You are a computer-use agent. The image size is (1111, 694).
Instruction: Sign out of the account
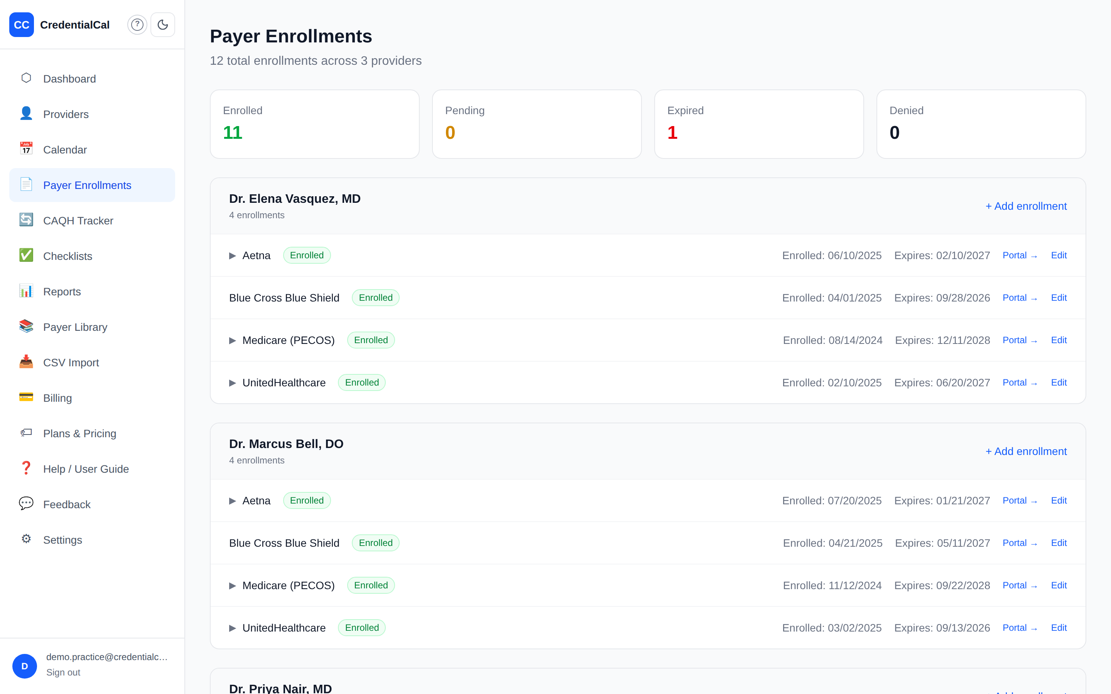[63, 672]
